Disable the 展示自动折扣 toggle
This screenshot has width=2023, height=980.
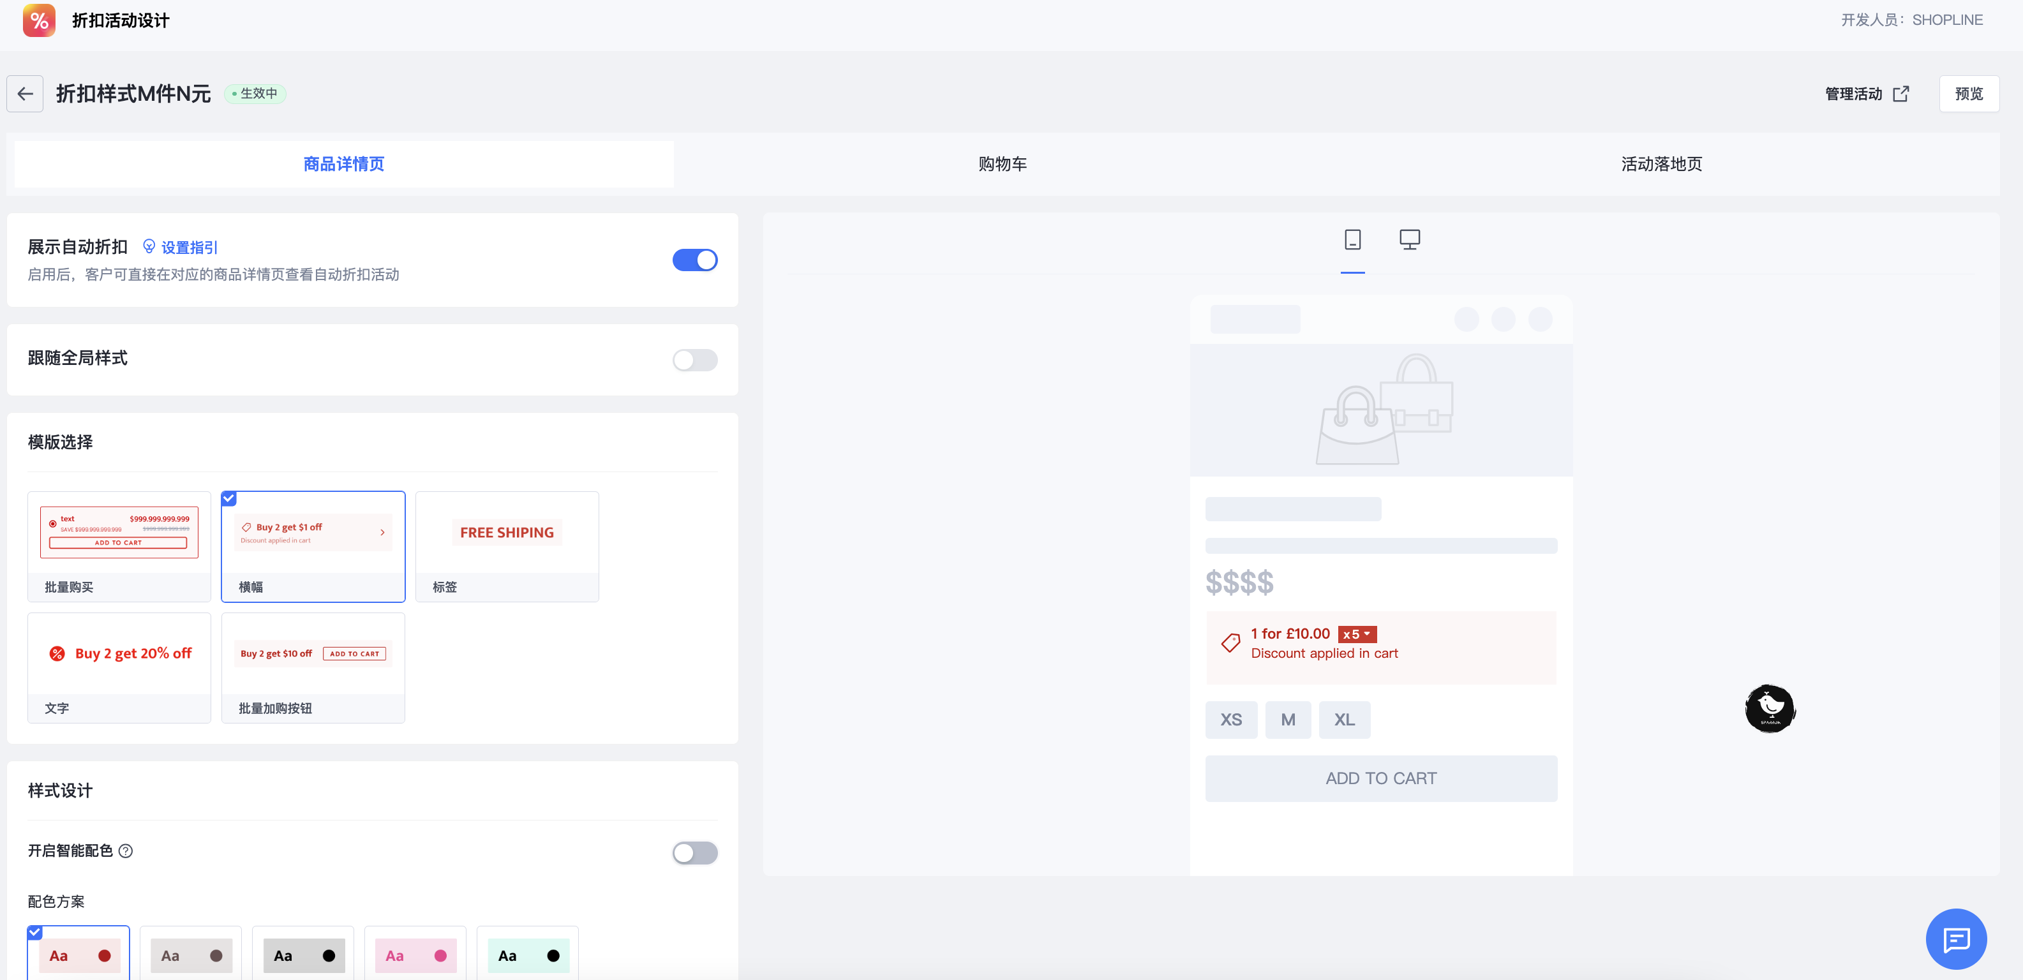[x=694, y=260]
